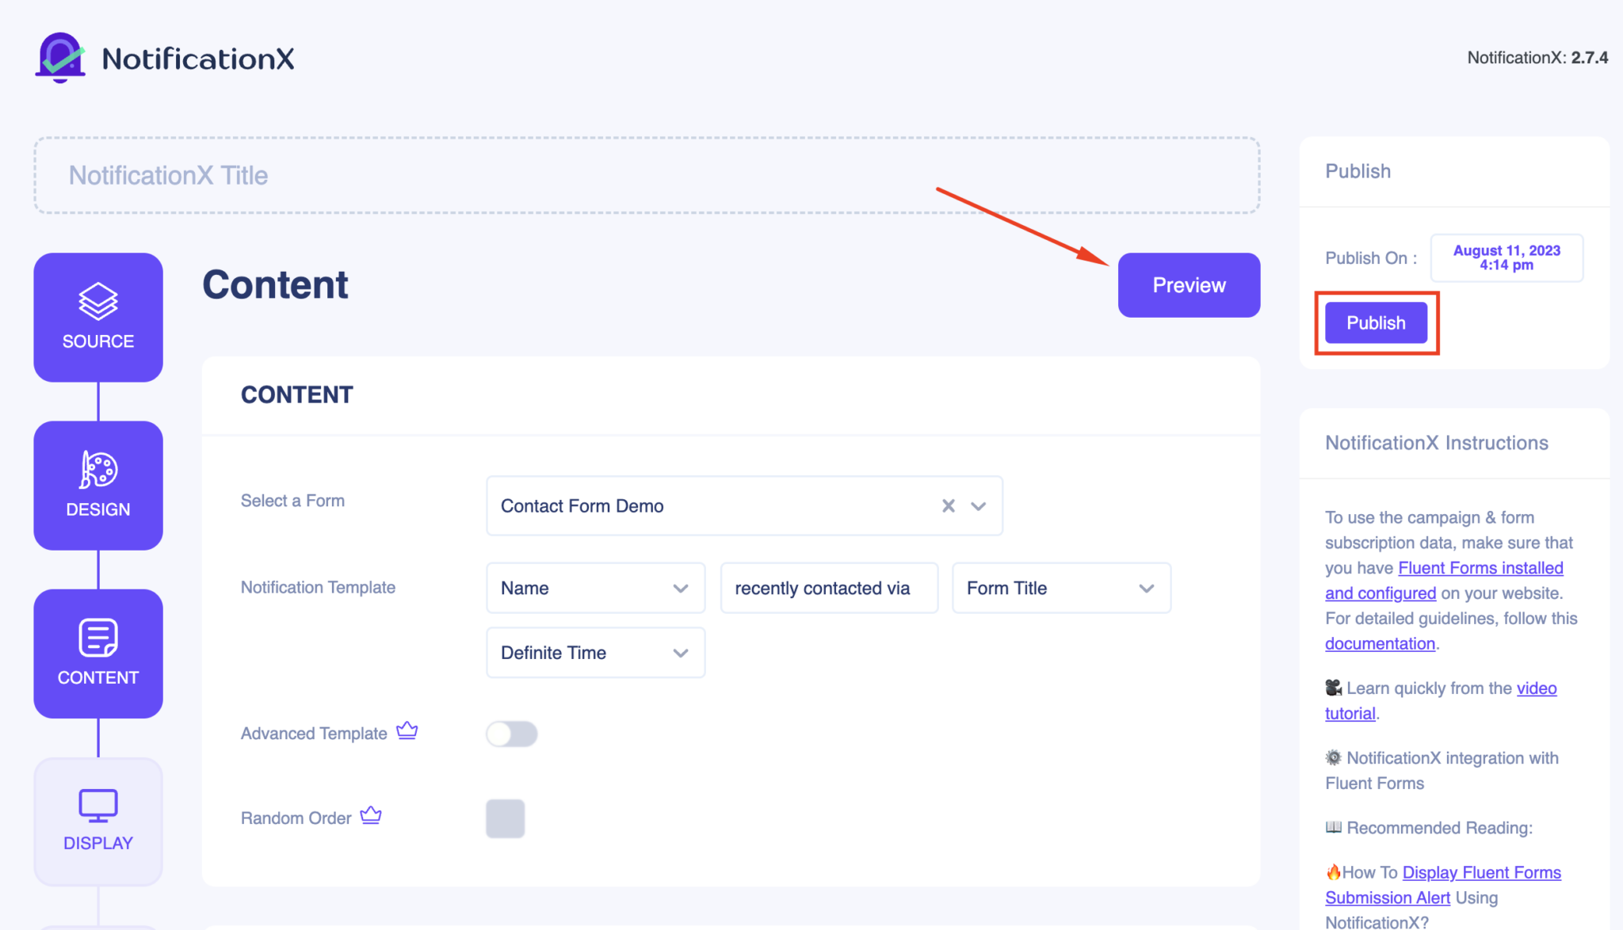This screenshot has width=1623, height=930.
Task: Enable the Advanced Template toggle
Action: pos(511,734)
